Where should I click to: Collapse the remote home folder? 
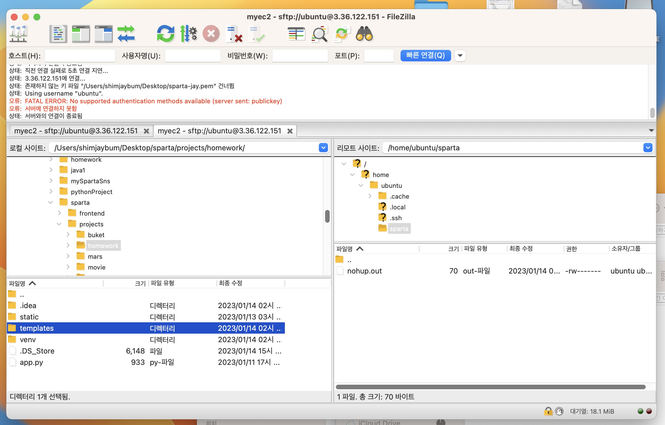[x=352, y=174]
